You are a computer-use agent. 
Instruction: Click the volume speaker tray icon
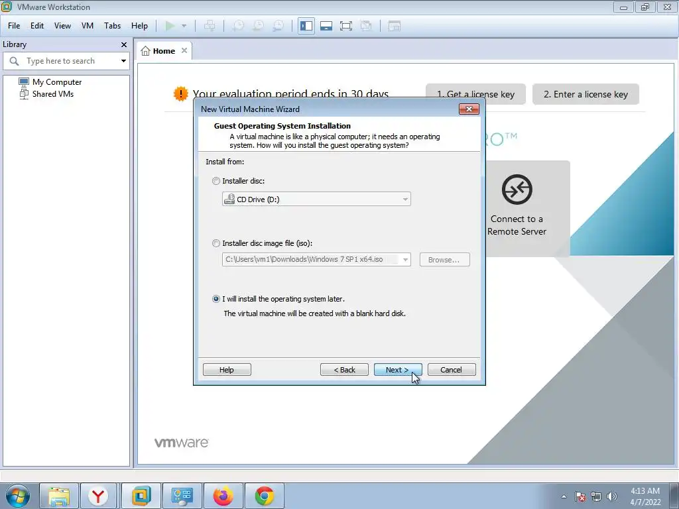(x=611, y=496)
